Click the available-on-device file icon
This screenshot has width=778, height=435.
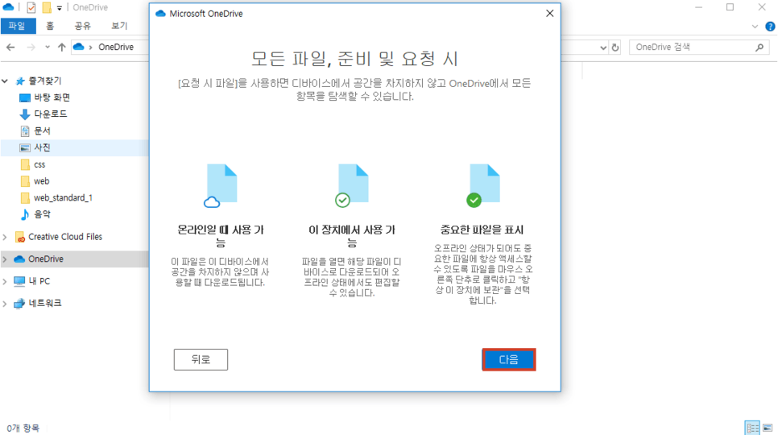point(352,186)
